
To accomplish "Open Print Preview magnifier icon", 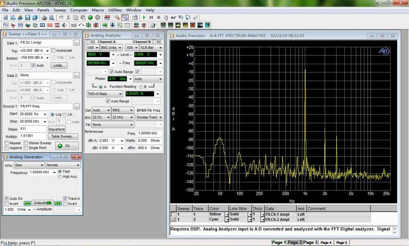I will (x=52, y=18).
